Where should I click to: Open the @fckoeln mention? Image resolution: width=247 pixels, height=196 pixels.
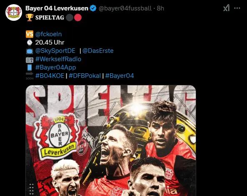(48, 34)
